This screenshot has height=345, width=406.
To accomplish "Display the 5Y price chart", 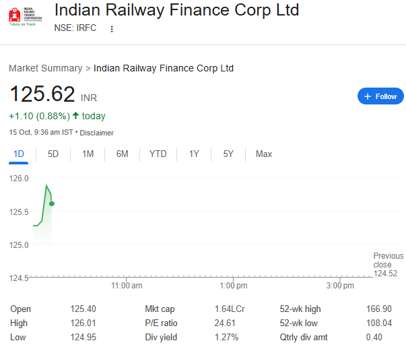I will point(228,154).
